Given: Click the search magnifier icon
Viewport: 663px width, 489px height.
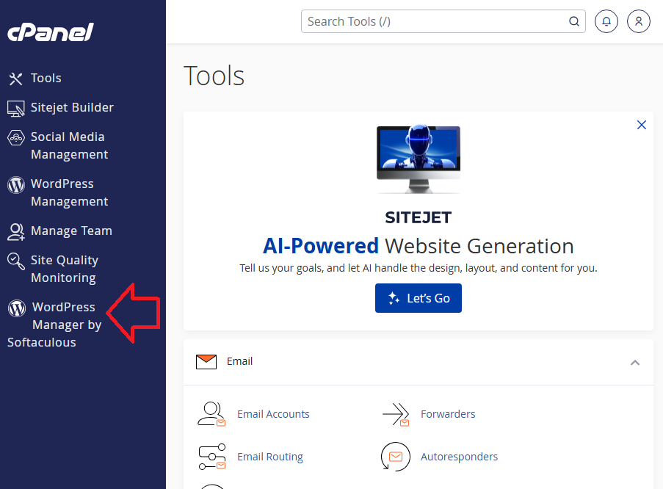Looking at the screenshot, I should tap(574, 21).
